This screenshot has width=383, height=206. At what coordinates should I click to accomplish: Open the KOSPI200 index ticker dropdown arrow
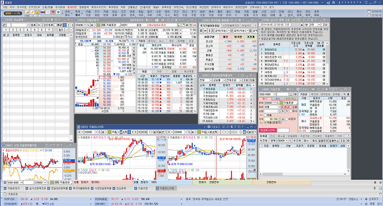[x=90, y=199]
